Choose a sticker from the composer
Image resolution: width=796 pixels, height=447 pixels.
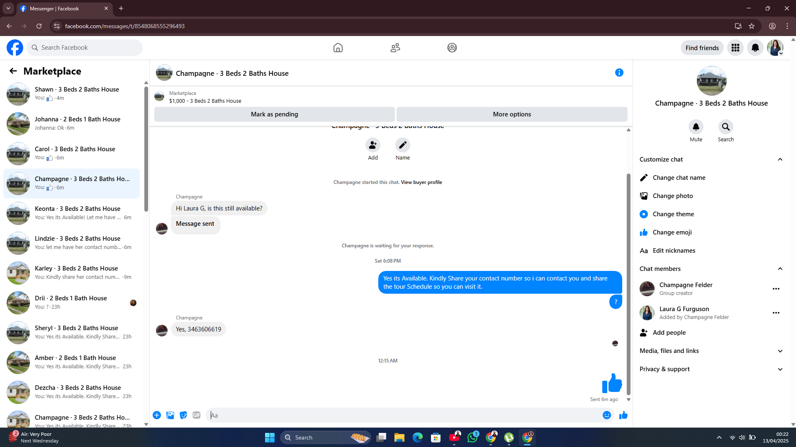[x=183, y=415]
